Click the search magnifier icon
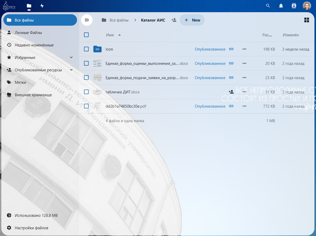 coord(268,6)
